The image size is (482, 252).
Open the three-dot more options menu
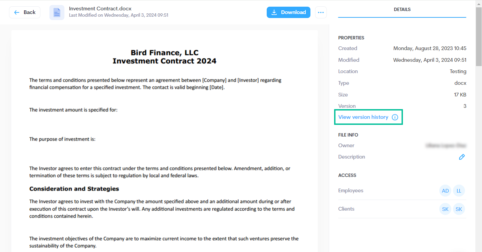pos(321,12)
